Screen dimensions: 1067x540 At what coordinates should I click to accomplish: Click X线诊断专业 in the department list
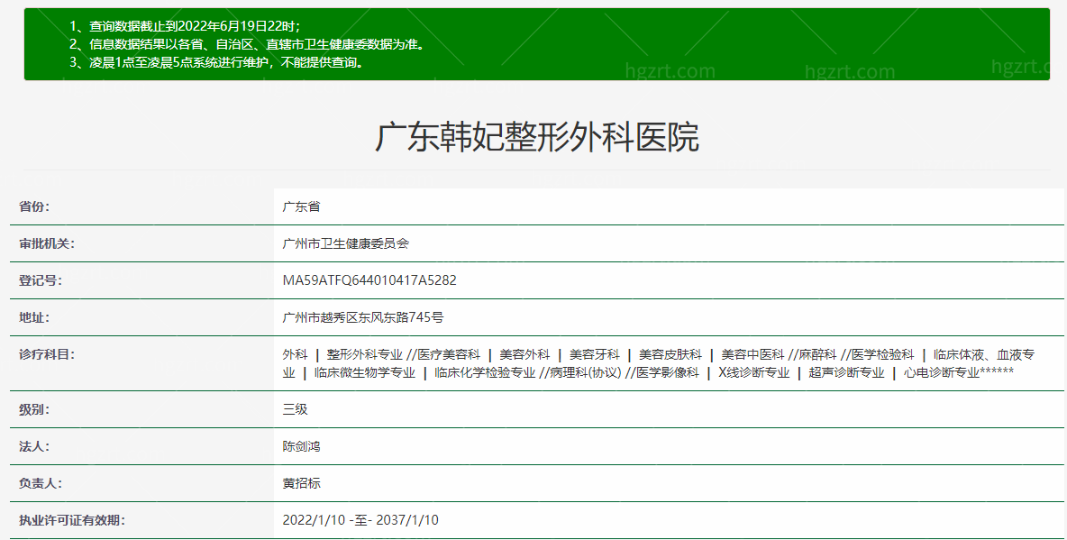[754, 372]
